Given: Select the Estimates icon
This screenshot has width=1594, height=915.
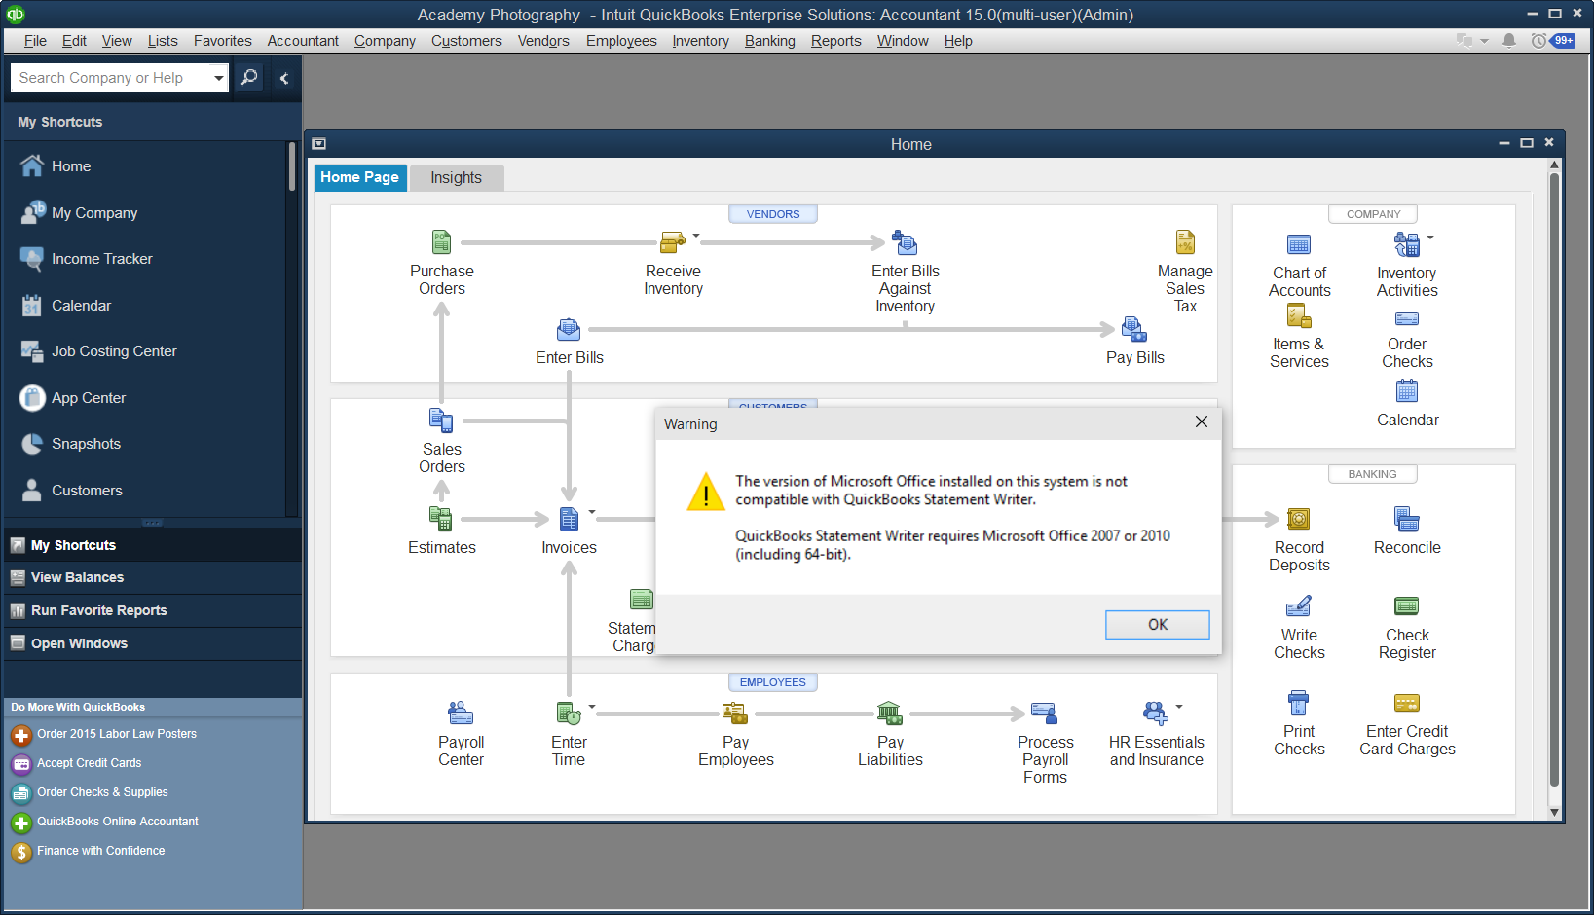Looking at the screenshot, I should point(441,519).
